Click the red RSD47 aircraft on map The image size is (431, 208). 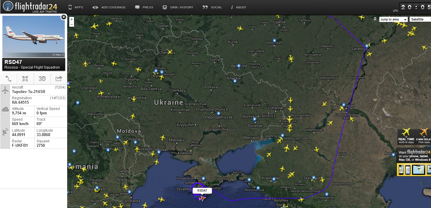tap(202, 198)
